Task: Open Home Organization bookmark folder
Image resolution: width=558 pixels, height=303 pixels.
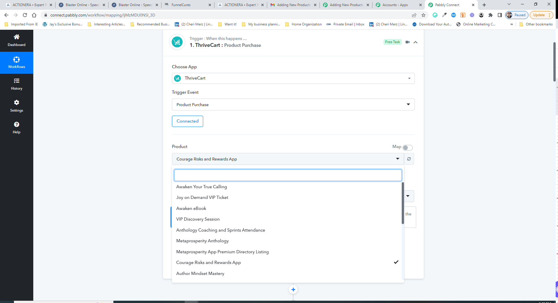Action: click(x=303, y=24)
